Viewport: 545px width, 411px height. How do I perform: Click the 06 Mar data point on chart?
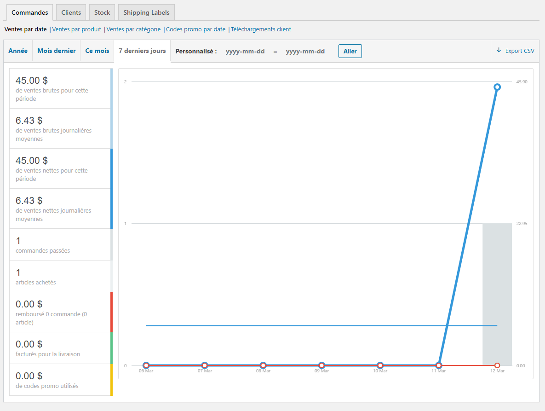pyautogui.click(x=146, y=365)
